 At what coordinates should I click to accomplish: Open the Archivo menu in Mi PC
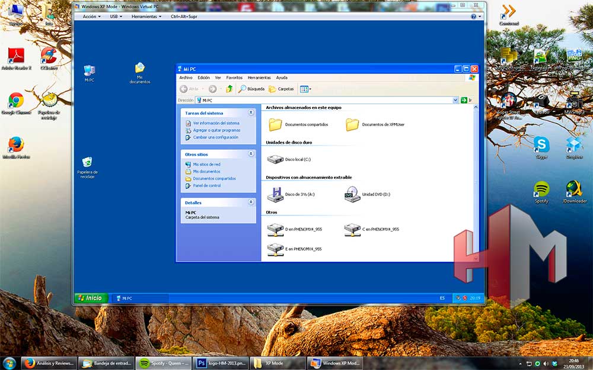(x=186, y=78)
